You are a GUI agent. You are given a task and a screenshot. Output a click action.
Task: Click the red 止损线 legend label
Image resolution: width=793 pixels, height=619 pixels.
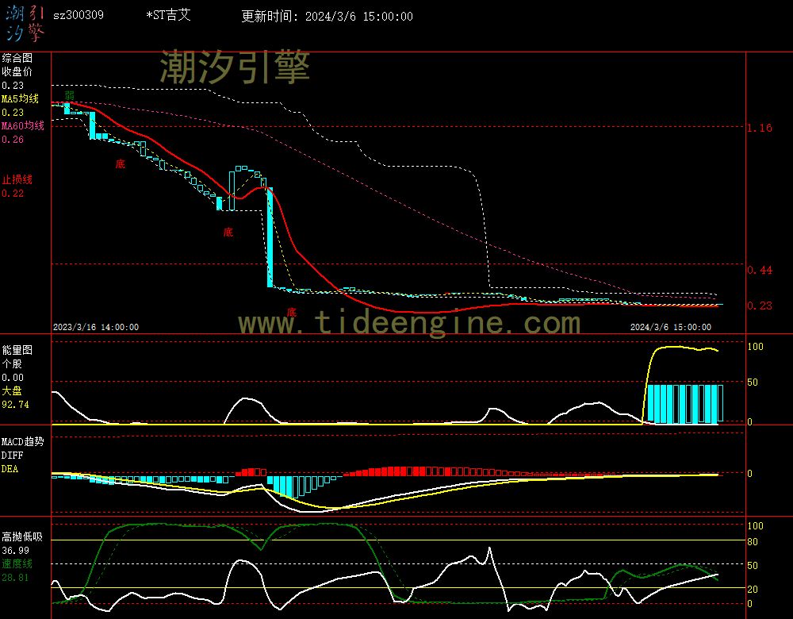17,179
